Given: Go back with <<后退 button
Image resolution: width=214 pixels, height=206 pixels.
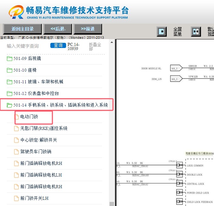Looking at the screenshot, I should point(58,29).
